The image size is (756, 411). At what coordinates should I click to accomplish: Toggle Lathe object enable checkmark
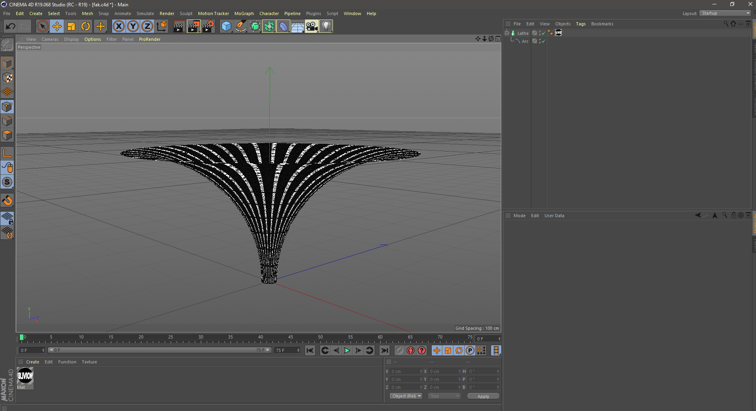pos(544,33)
